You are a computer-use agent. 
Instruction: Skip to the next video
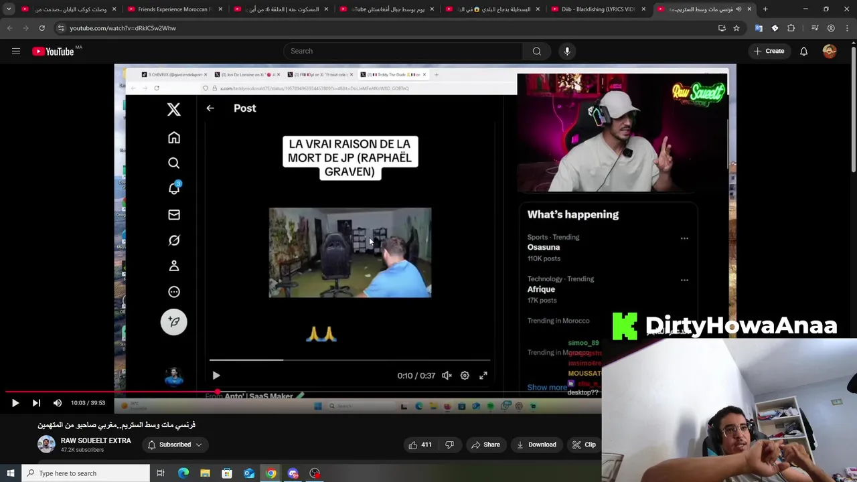(36, 403)
